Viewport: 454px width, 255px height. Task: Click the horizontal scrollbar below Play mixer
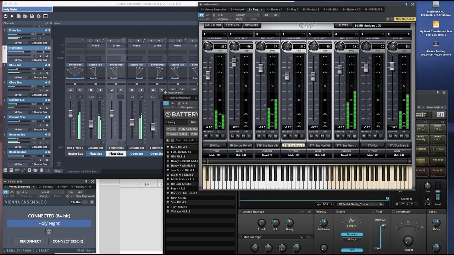click(x=307, y=161)
